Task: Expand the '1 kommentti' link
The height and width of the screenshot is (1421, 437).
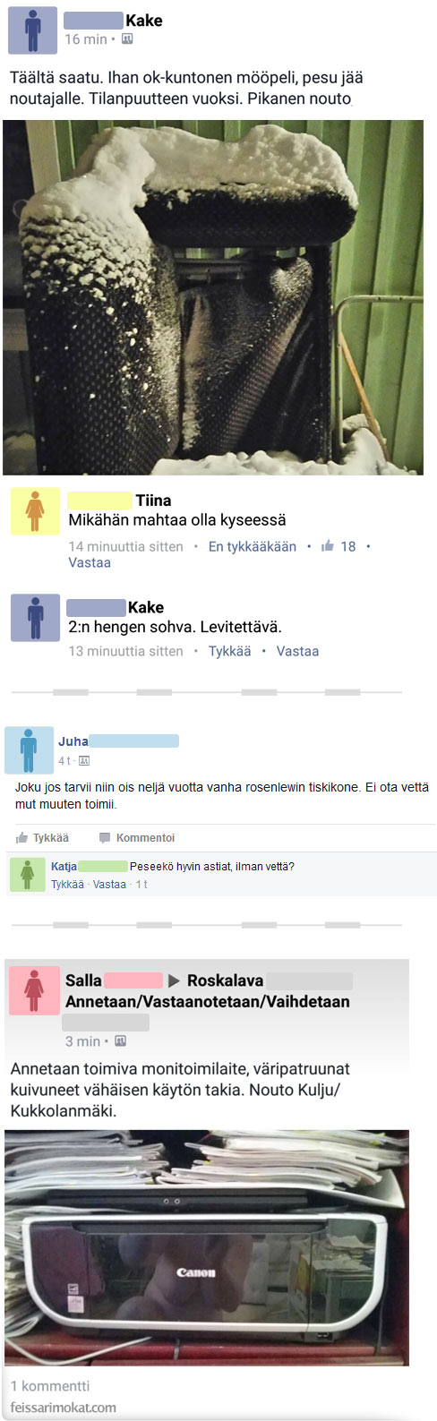Action: click(x=50, y=1386)
